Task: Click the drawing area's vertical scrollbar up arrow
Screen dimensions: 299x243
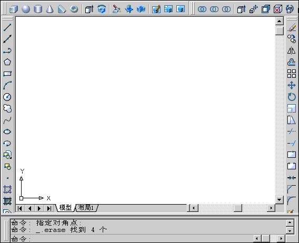Action: coord(280,21)
